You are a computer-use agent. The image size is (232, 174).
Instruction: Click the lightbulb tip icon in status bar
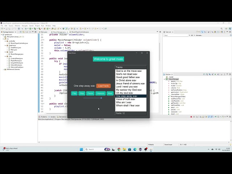(x=231, y=145)
